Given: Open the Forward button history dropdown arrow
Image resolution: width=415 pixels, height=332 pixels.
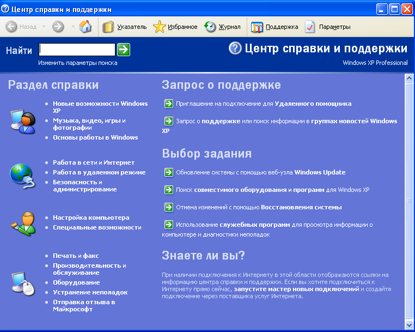Looking at the screenshot, I should click(x=73, y=27).
